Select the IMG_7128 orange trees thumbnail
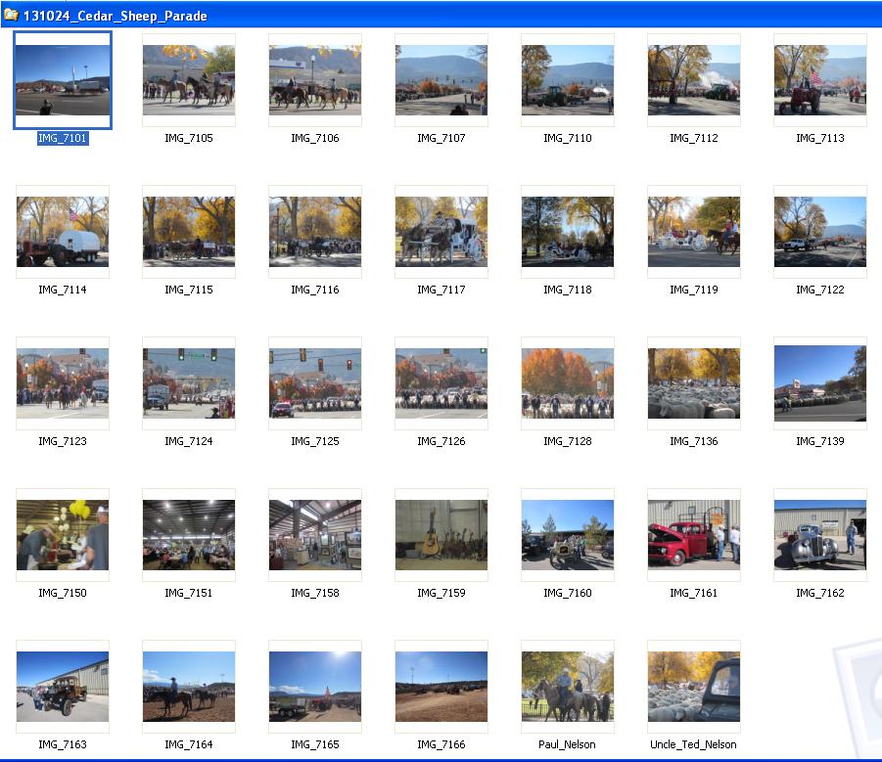The width and height of the screenshot is (882, 762). pos(568,383)
